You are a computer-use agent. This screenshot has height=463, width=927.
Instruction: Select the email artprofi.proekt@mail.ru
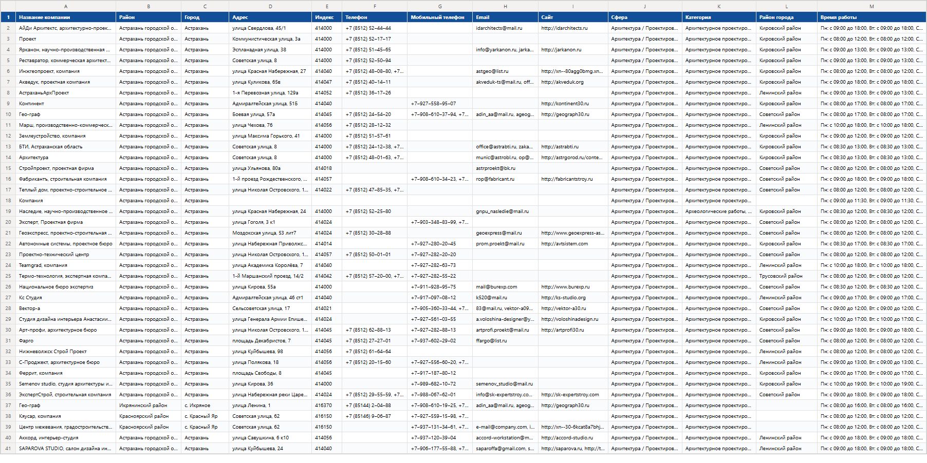click(505, 330)
